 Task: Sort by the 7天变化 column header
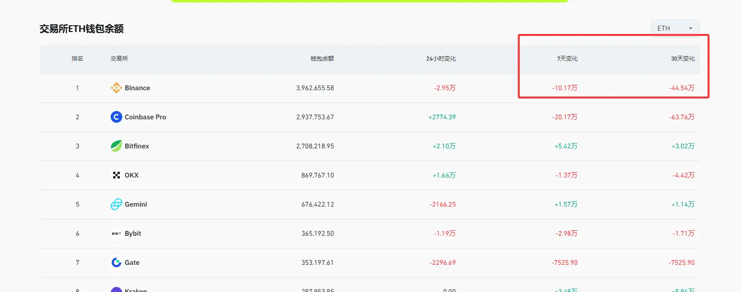567,59
